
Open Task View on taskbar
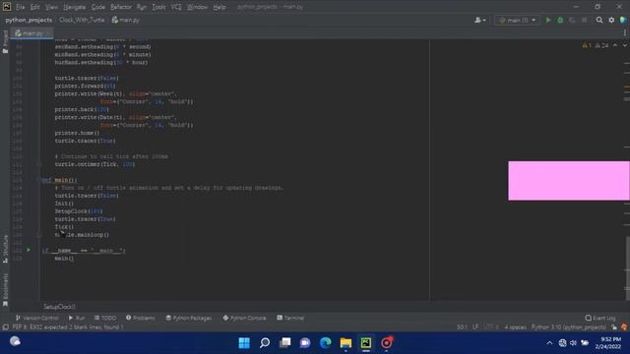pos(284,343)
